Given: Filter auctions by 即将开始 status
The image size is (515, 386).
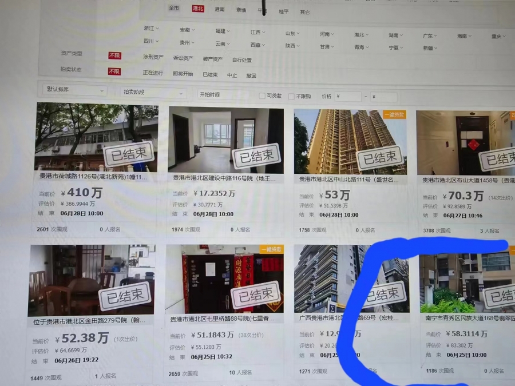Looking at the screenshot, I should pyautogui.click(x=183, y=74).
